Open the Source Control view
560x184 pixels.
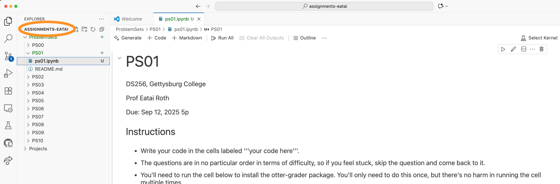8,56
